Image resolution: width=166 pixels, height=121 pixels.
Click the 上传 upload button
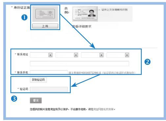45,26
